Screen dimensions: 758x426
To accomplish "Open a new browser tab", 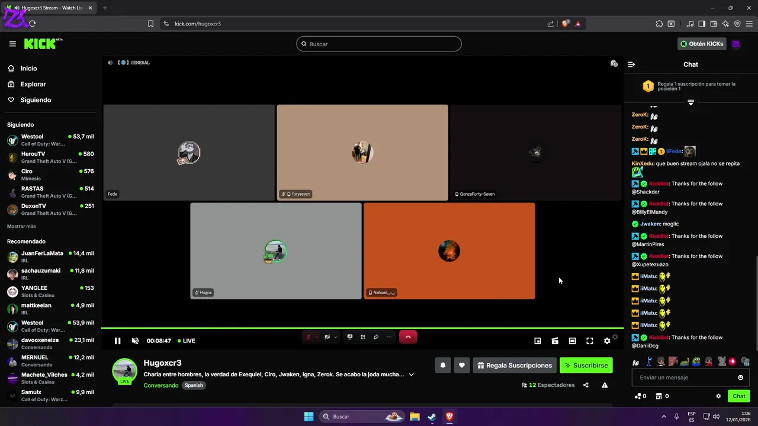I will [105, 8].
